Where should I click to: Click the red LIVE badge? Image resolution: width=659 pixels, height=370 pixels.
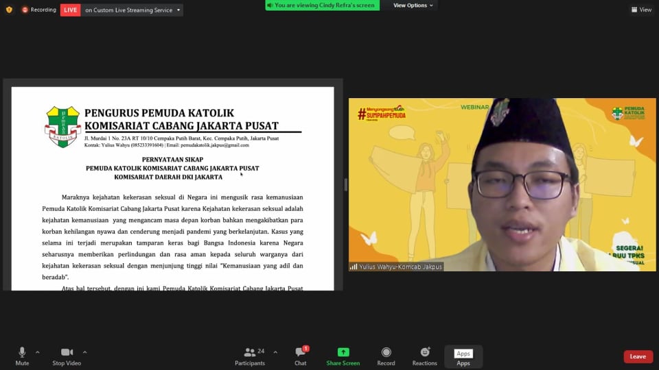pos(70,10)
